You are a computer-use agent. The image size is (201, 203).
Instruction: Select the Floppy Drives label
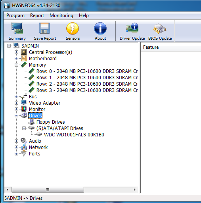(x=50, y=122)
